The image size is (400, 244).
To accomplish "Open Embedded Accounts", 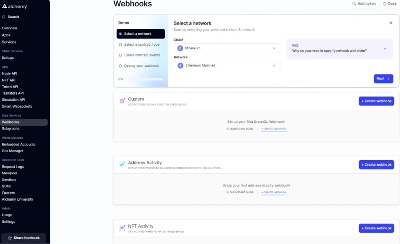I will click(19, 145).
